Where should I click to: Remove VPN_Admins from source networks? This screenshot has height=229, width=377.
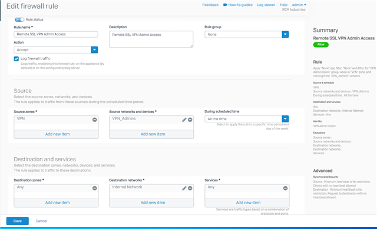(190, 120)
